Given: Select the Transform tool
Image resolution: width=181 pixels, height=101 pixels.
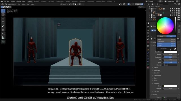Looking at the screenshot, I should [x=3, y=30].
